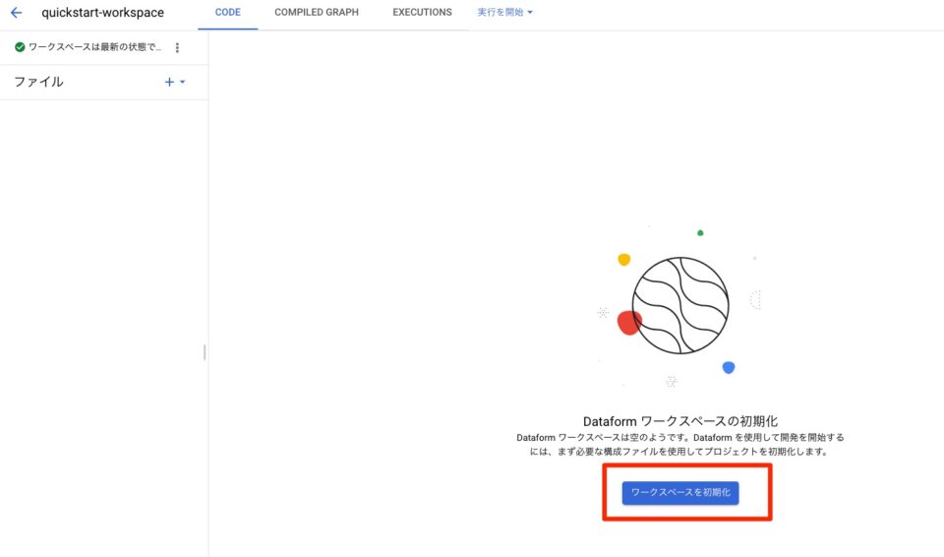Click the red blob on the illustration
This screenshot has height=557, width=944.
tap(628, 323)
